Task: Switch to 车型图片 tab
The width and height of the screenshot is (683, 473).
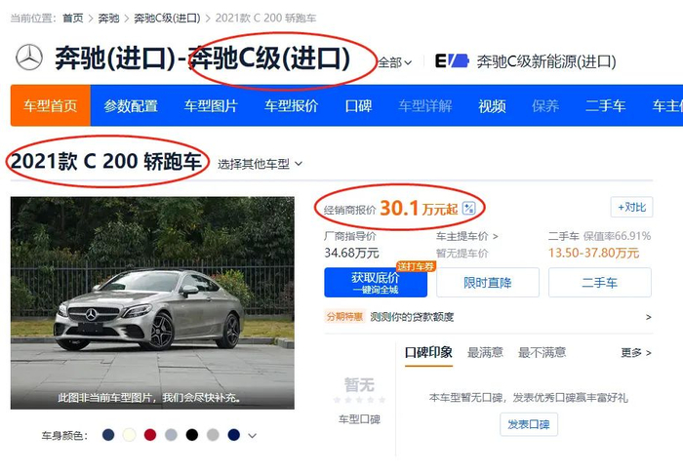Action: [x=211, y=106]
